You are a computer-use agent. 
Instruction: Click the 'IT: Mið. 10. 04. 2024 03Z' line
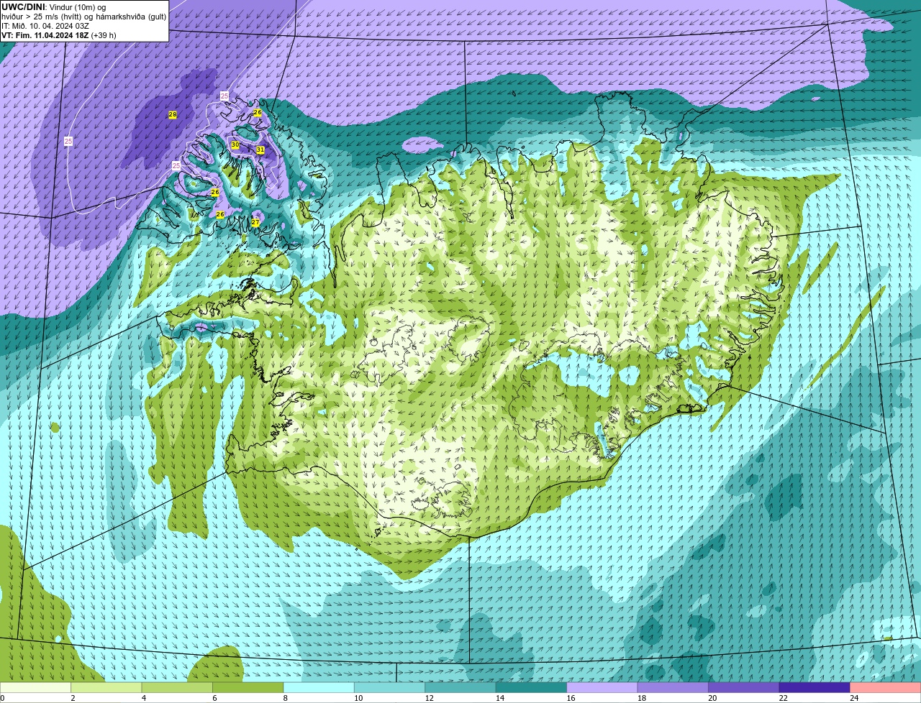tap(45, 26)
